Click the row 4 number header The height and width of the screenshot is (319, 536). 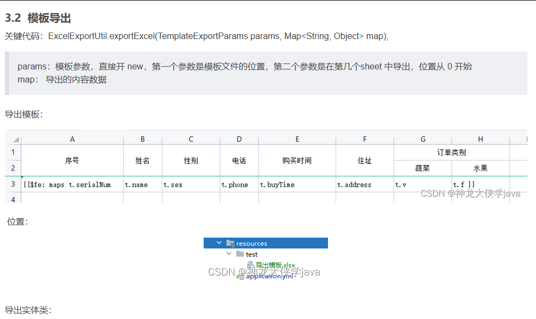coord(13,200)
